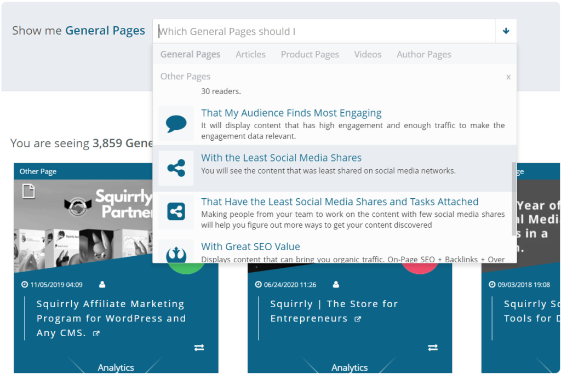
Task: Click the swap arrows icon on Squirrly Affiliate card
Action: [x=199, y=348]
